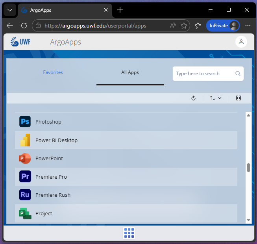Open a new browser tab

click(x=120, y=10)
